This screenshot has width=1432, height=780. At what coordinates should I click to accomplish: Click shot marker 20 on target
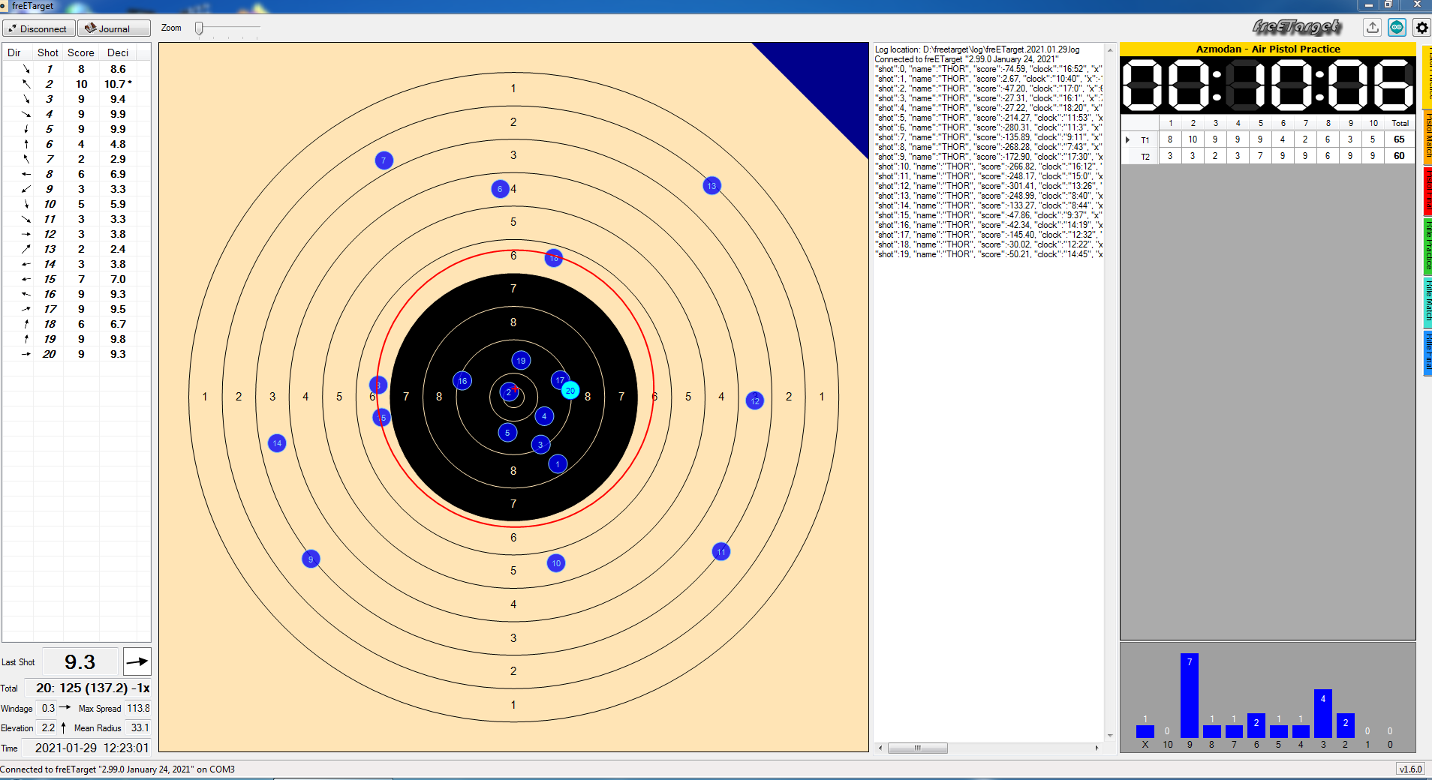point(570,391)
